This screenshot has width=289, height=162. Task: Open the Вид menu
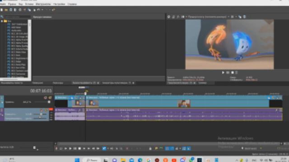coord(21,4)
